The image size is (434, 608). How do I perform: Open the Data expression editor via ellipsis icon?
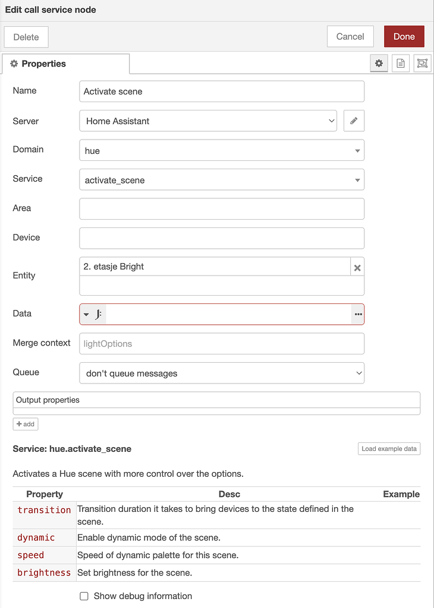pyautogui.click(x=357, y=313)
